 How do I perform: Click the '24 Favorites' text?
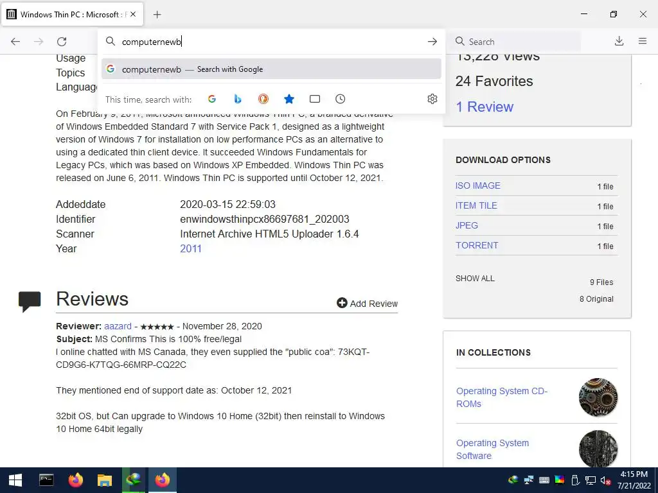point(494,81)
